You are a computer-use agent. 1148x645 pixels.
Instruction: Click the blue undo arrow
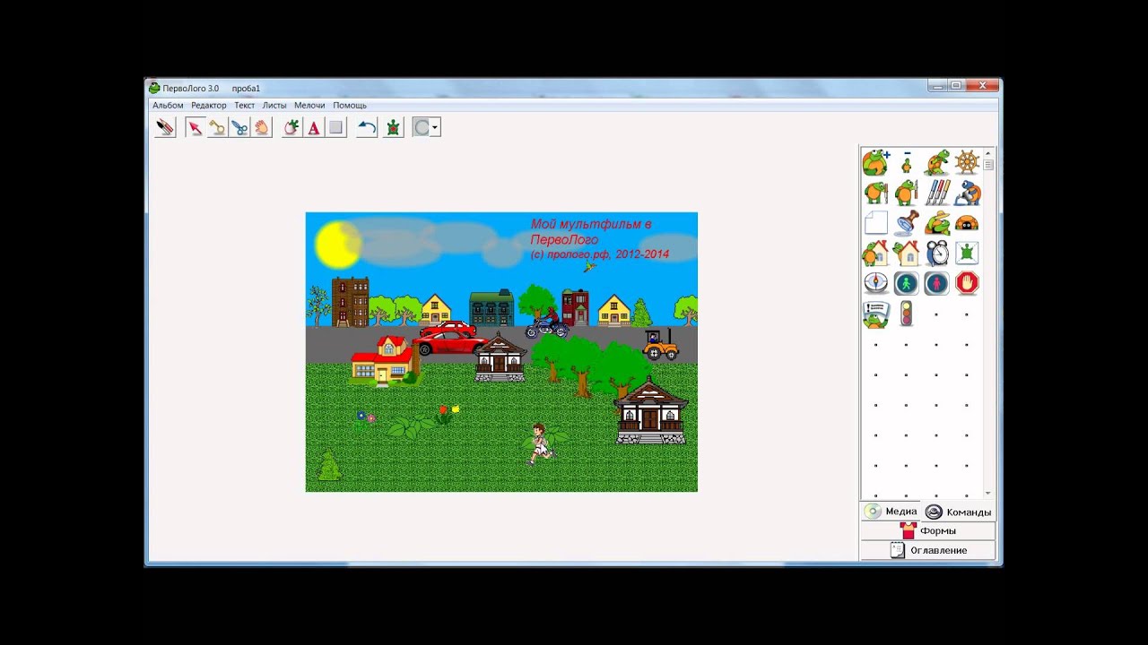point(367,127)
